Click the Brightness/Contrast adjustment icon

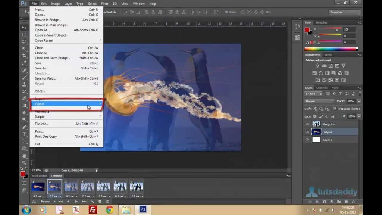317,66
